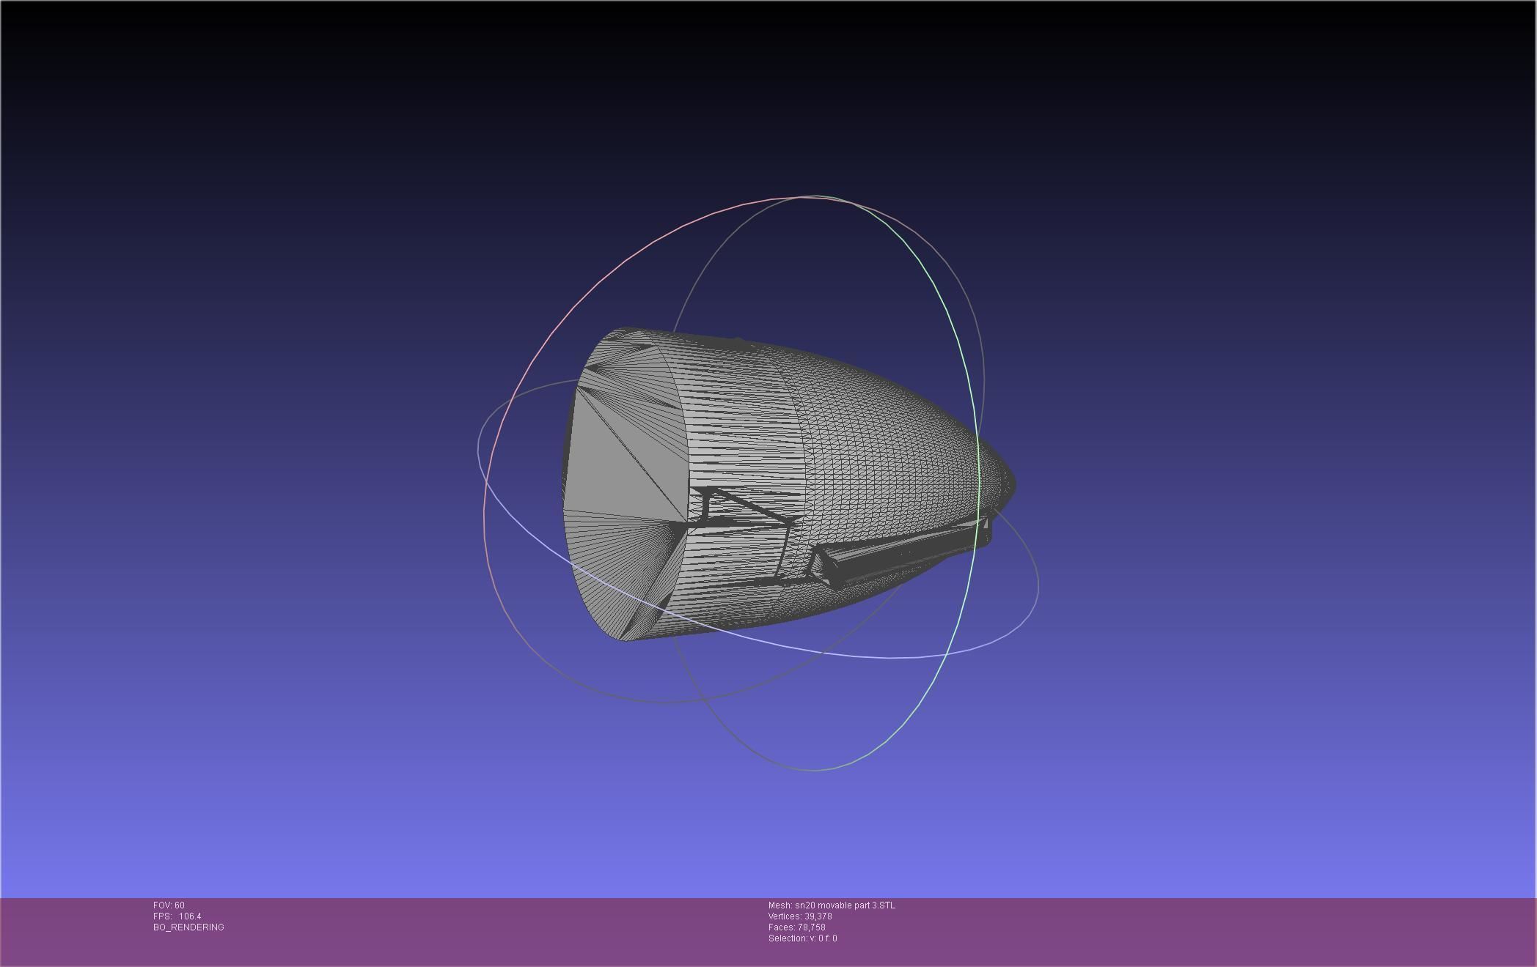Click the purple info bar at the bottom

pyautogui.click(x=1173, y=934)
